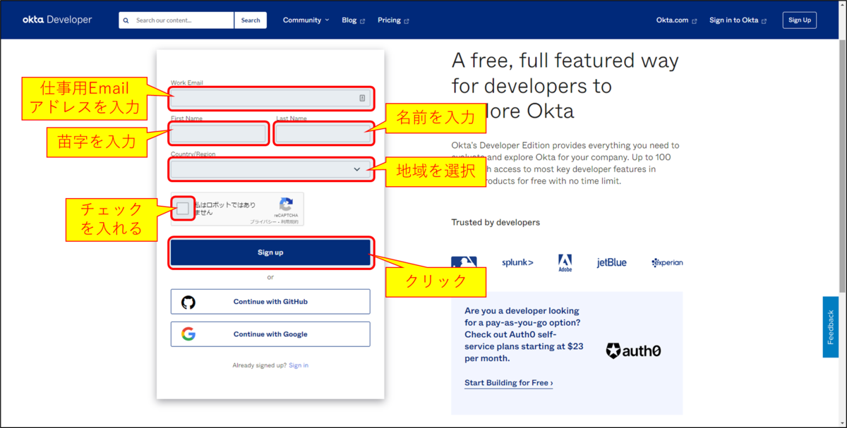Click the autofill icon in Work Email field
The height and width of the screenshot is (428, 847).
click(x=362, y=98)
